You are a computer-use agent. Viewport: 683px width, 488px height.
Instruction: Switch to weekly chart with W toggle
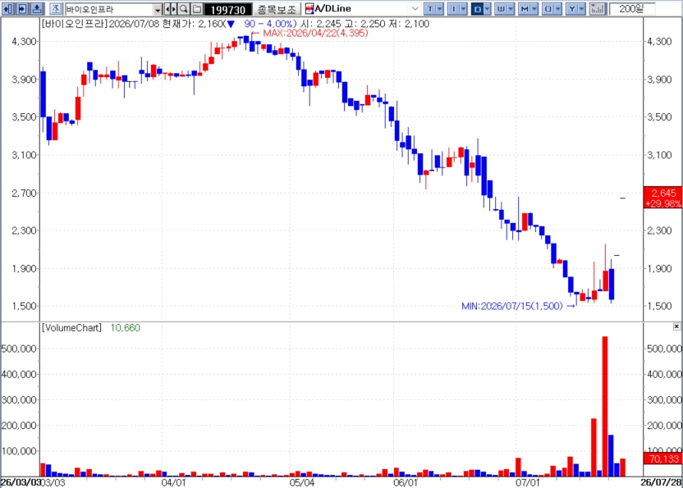pyautogui.click(x=501, y=9)
